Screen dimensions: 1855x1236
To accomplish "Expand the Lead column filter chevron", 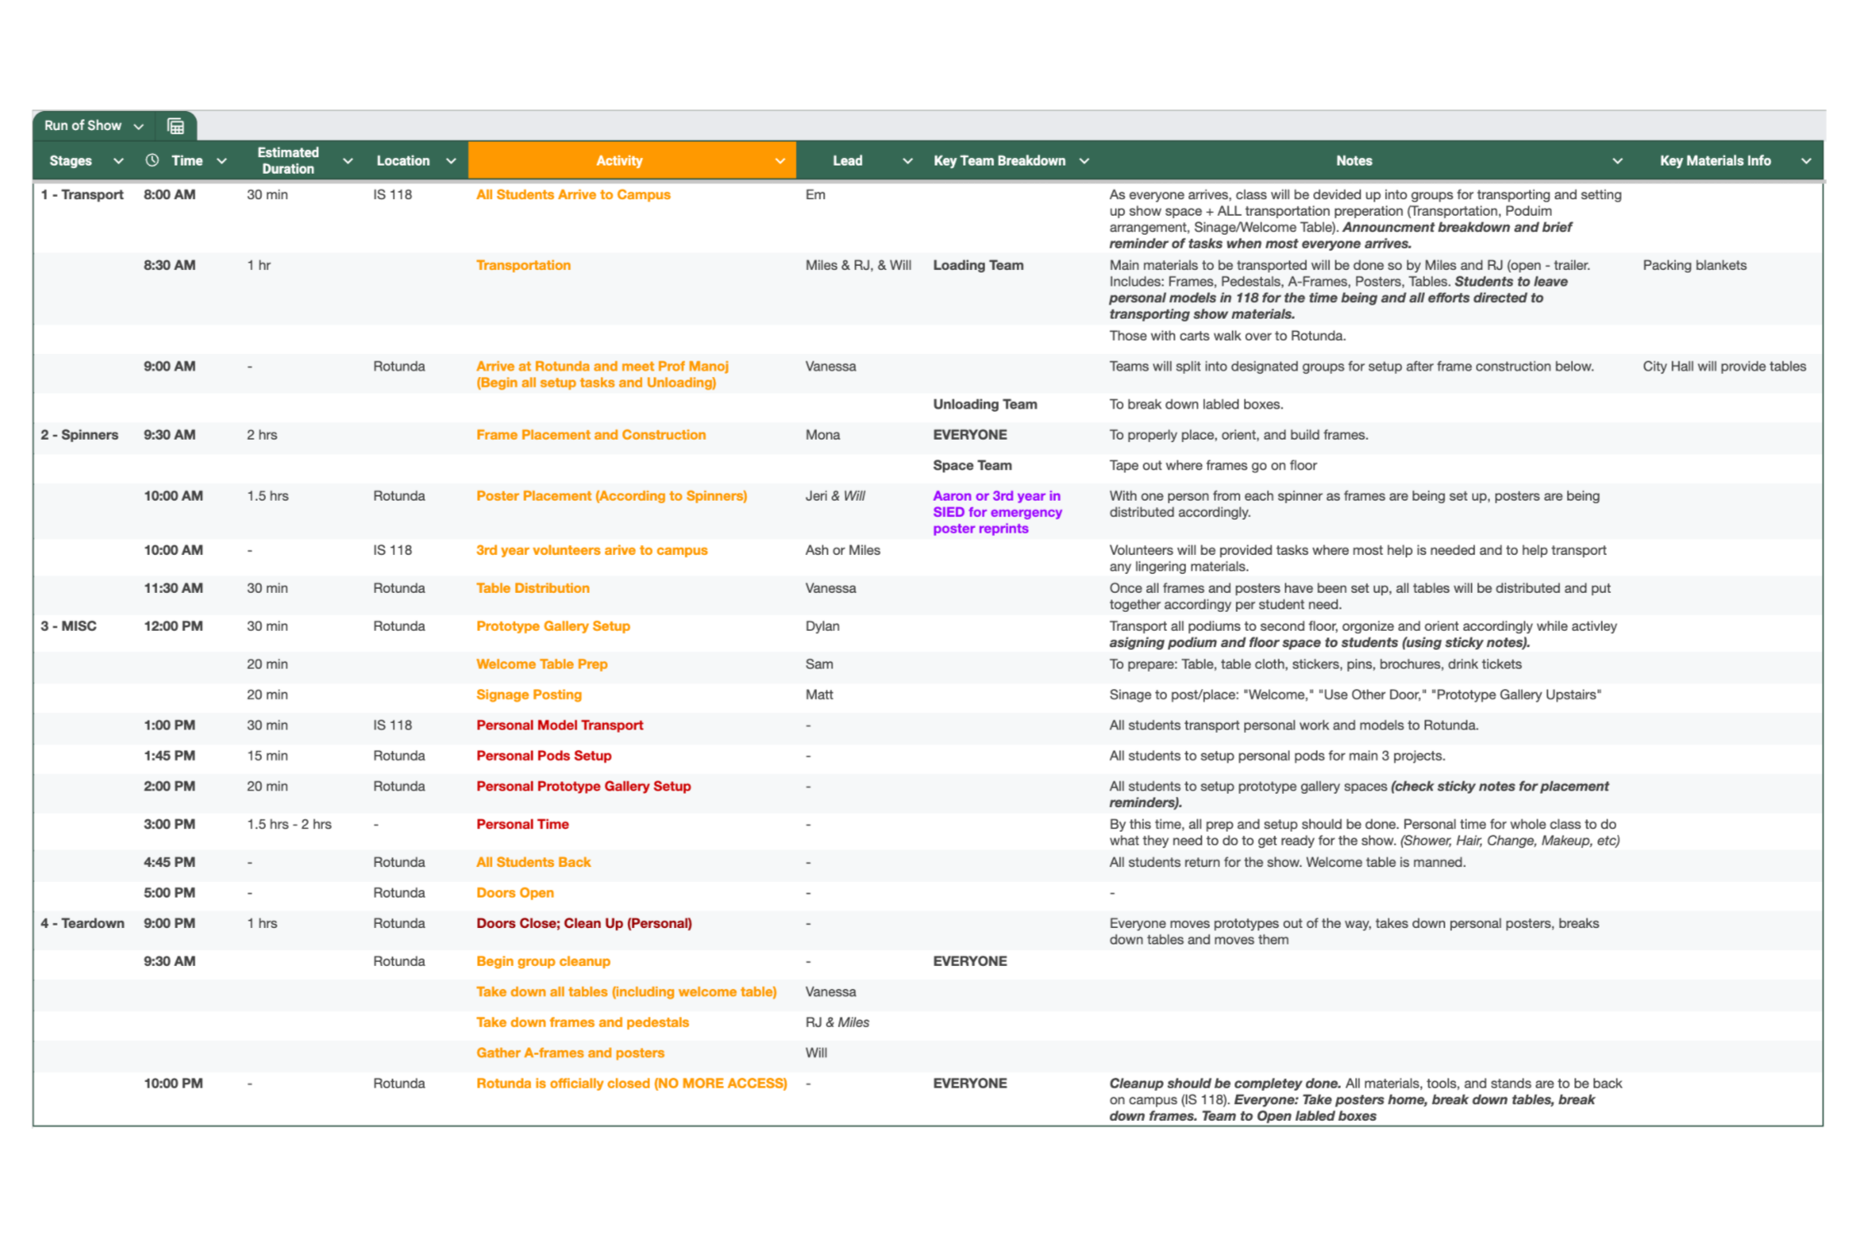I will coord(907,161).
